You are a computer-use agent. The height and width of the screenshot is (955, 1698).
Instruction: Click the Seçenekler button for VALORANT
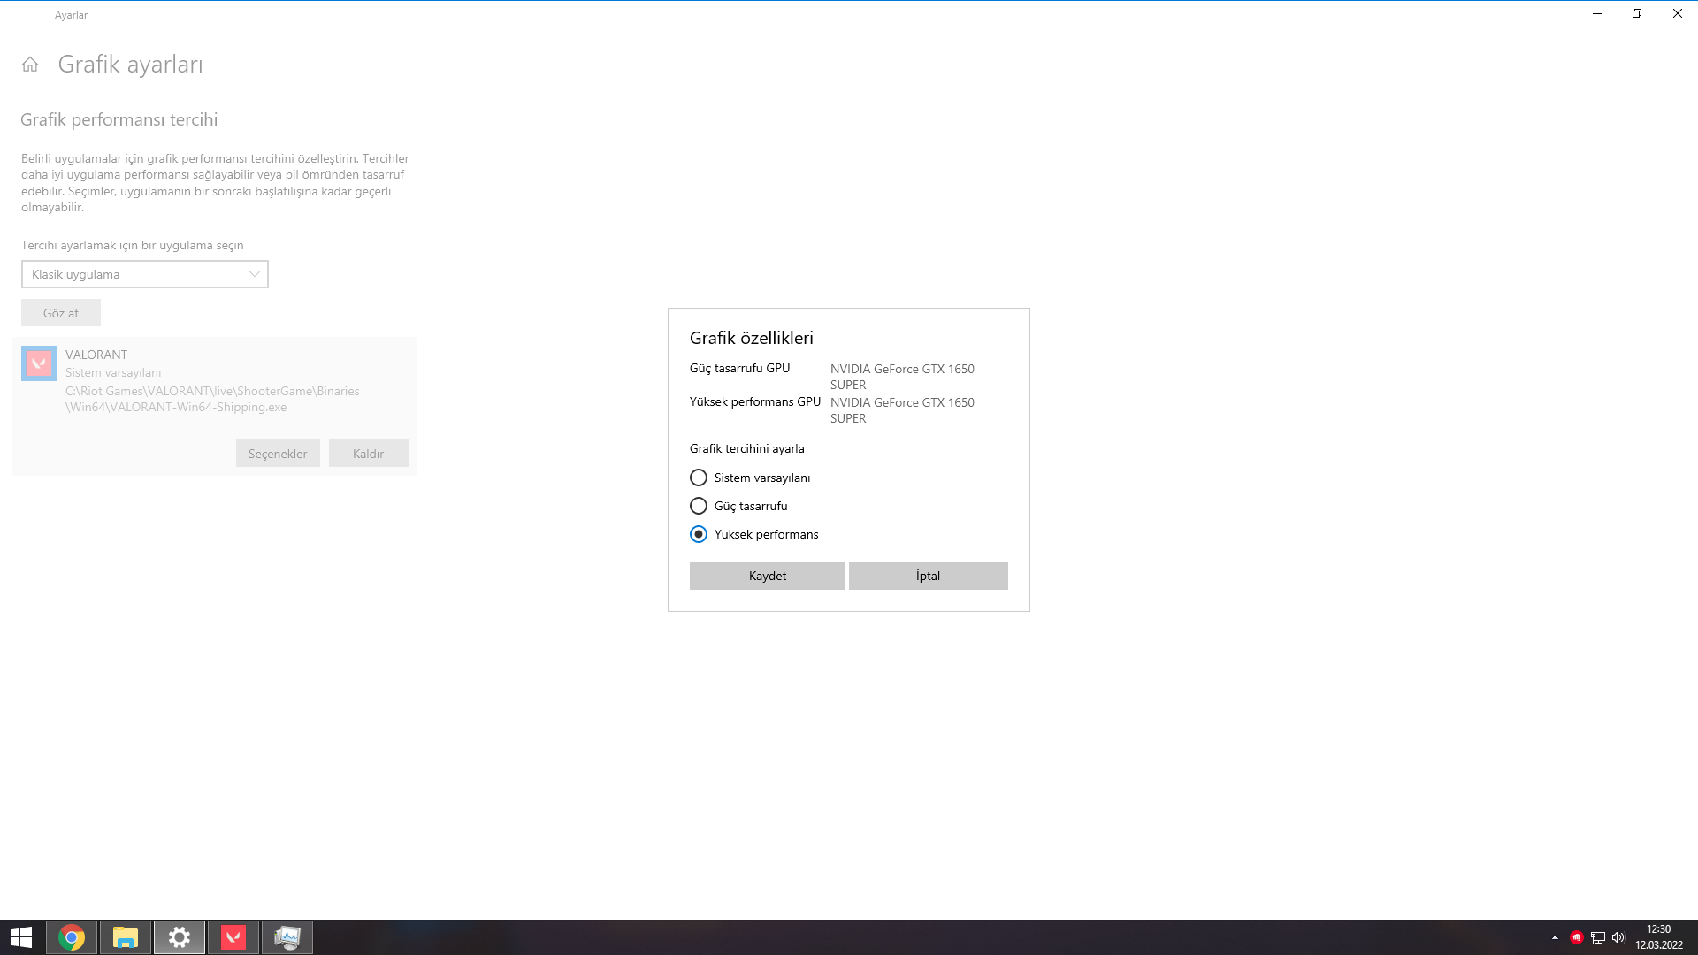point(278,454)
